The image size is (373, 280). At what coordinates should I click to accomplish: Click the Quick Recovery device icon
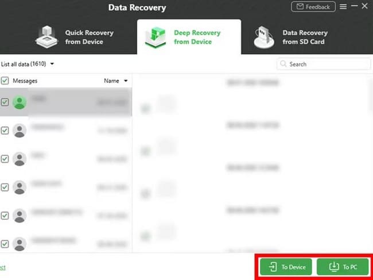tap(47, 37)
